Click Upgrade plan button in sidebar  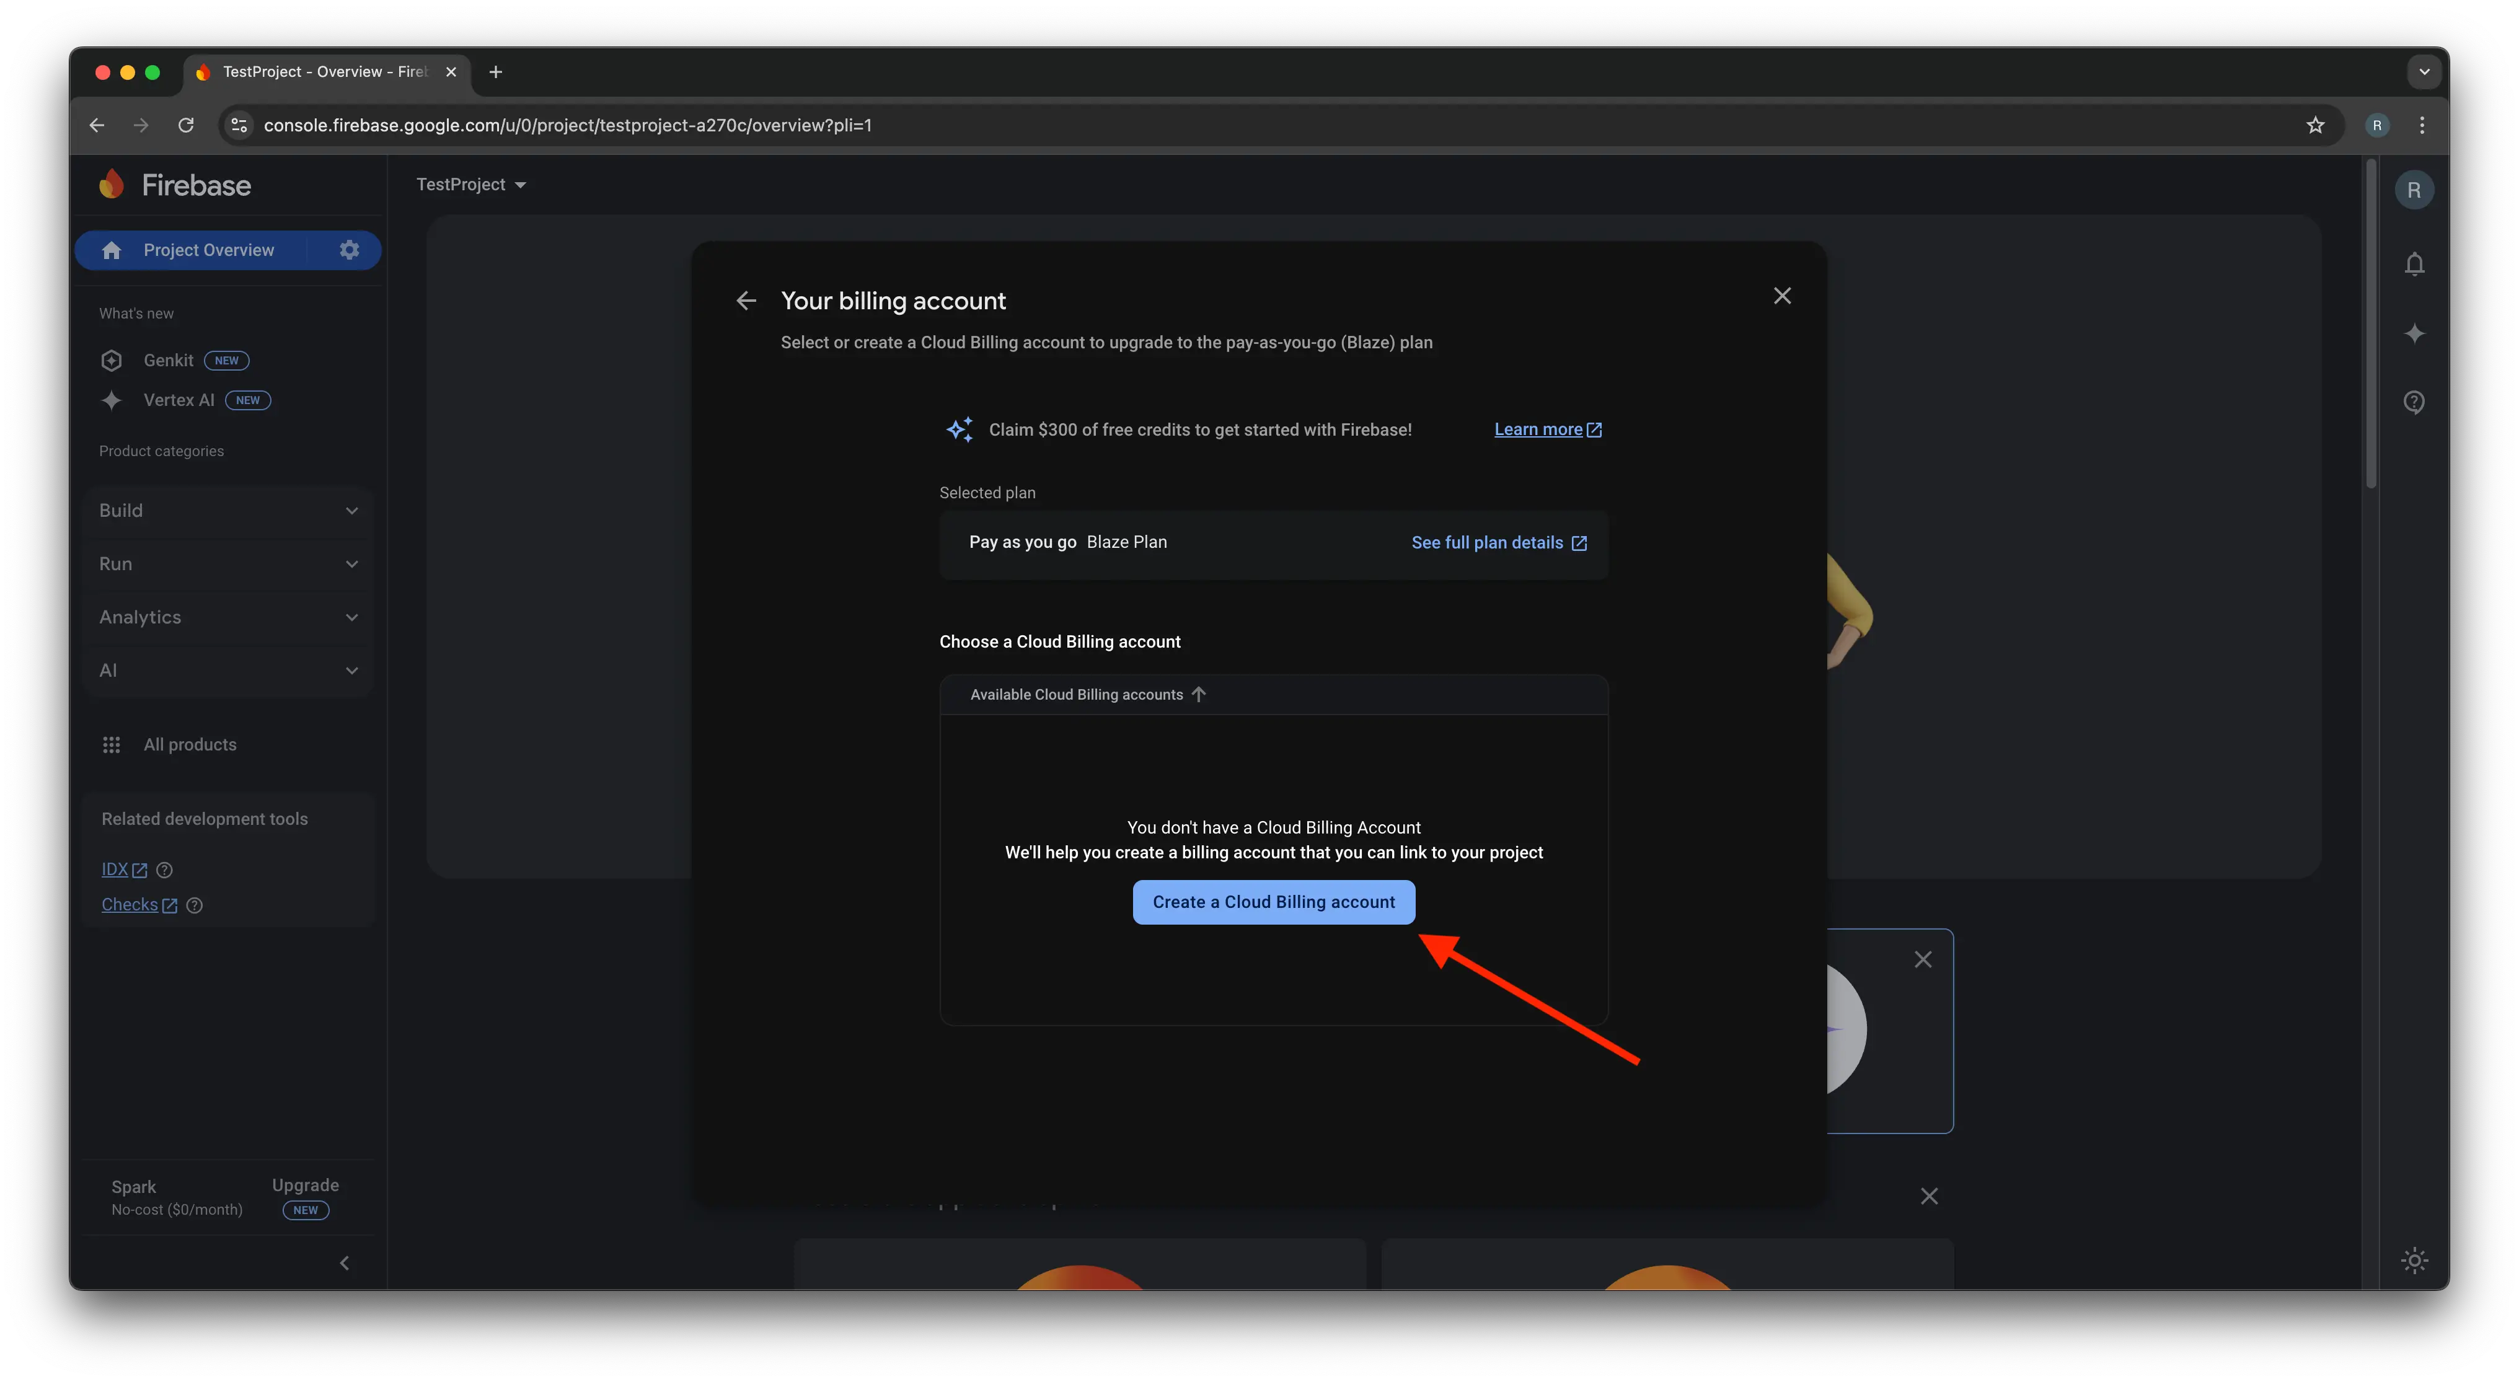tap(305, 1196)
